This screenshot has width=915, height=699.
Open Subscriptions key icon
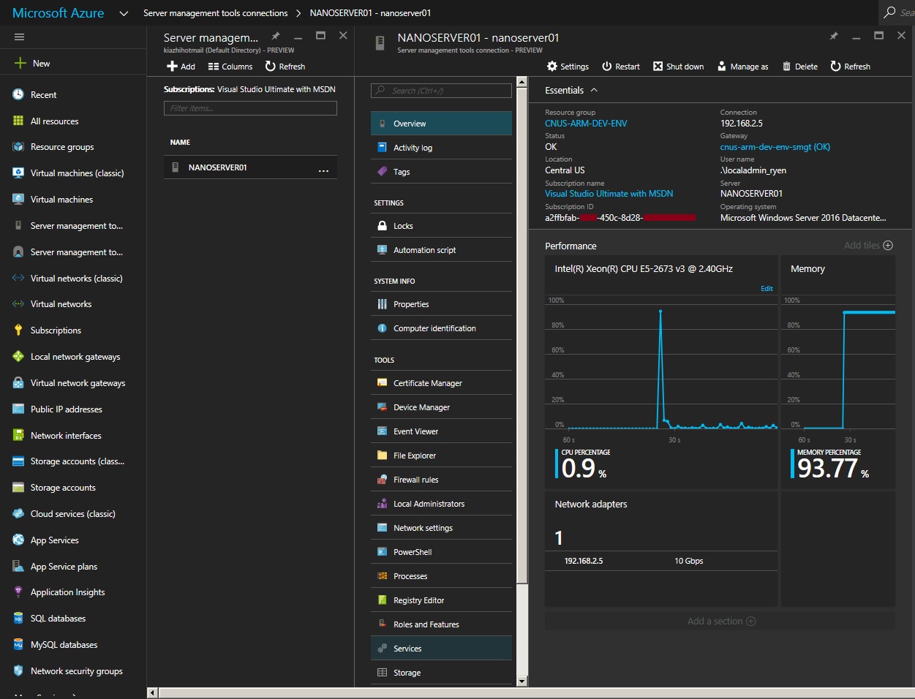pos(18,330)
